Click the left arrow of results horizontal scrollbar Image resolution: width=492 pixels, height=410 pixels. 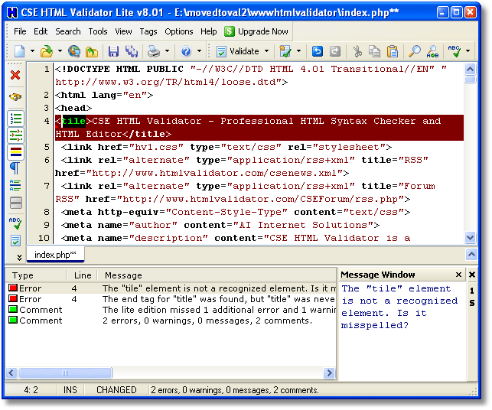(x=11, y=373)
